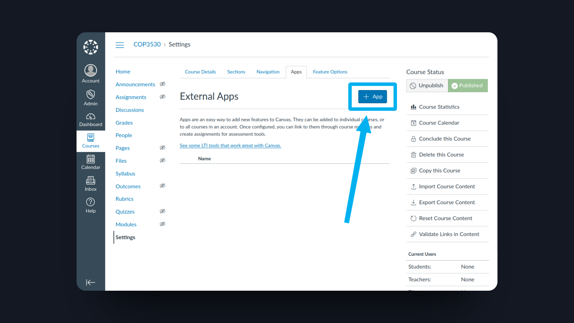This screenshot has width=574, height=323.
Task: Toggle Pages visibility eye icon
Action: (163, 148)
